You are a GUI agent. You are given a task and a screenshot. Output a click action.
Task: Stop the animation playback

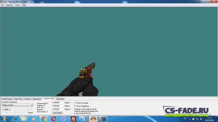pyautogui.click(x=6, y=109)
